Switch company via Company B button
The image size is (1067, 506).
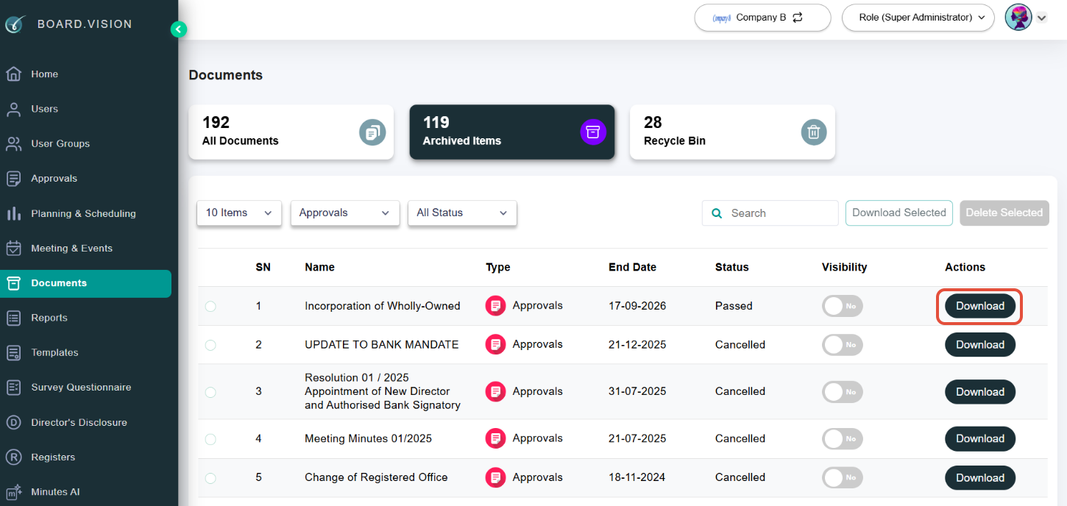[762, 18]
